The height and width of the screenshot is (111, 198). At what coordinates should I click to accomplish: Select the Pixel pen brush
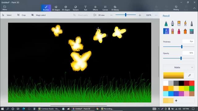(192, 23)
